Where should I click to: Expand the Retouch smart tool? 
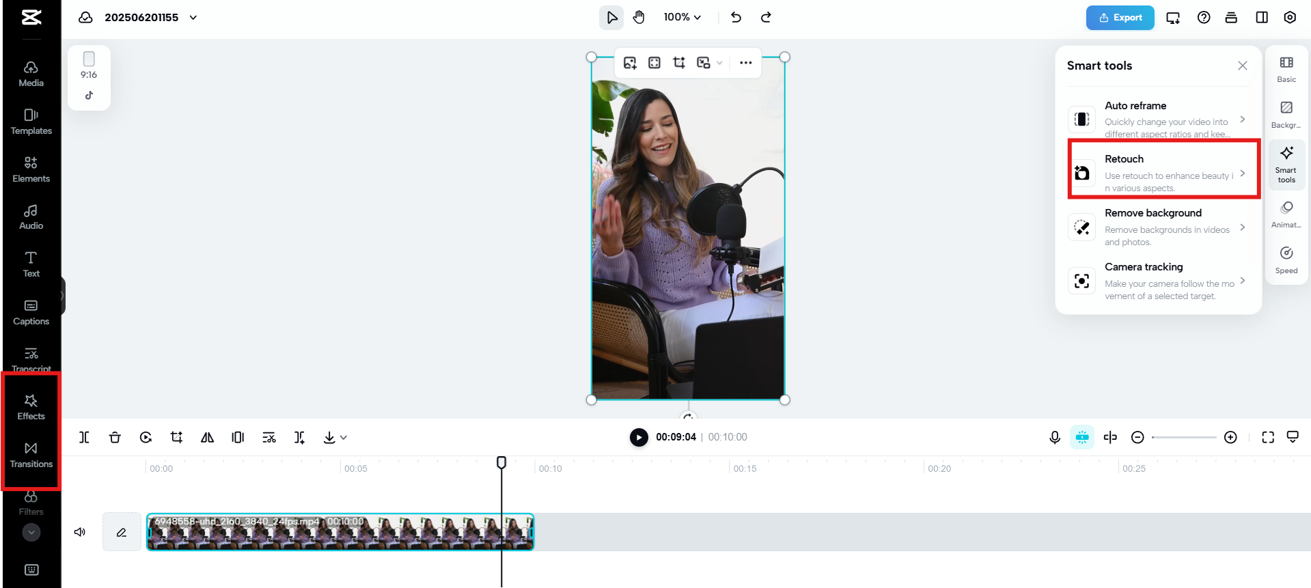1159,173
